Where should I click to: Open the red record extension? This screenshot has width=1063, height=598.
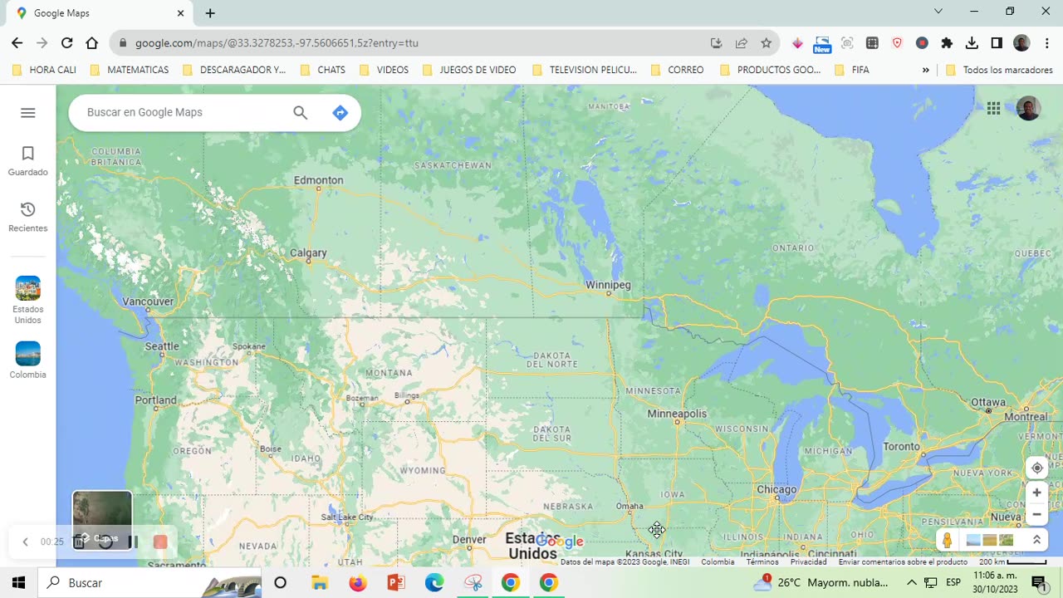[x=922, y=43]
